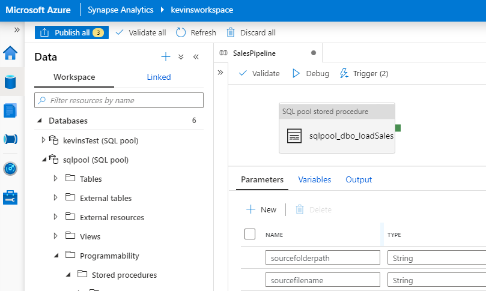Expand the Tables folder
486x291 pixels.
(55, 179)
